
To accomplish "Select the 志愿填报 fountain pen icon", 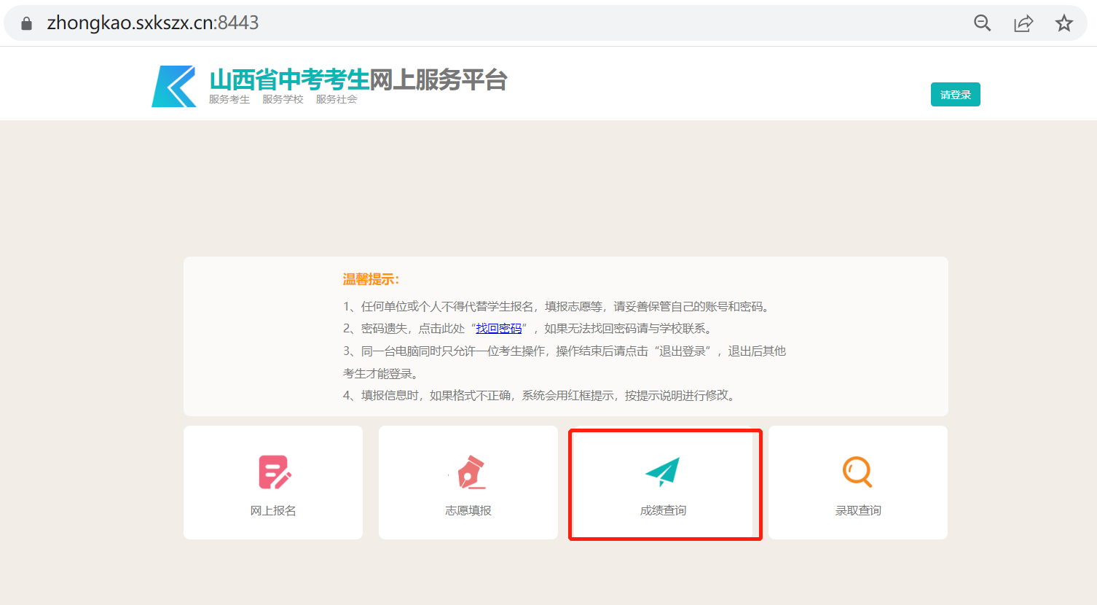I will point(471,472).
